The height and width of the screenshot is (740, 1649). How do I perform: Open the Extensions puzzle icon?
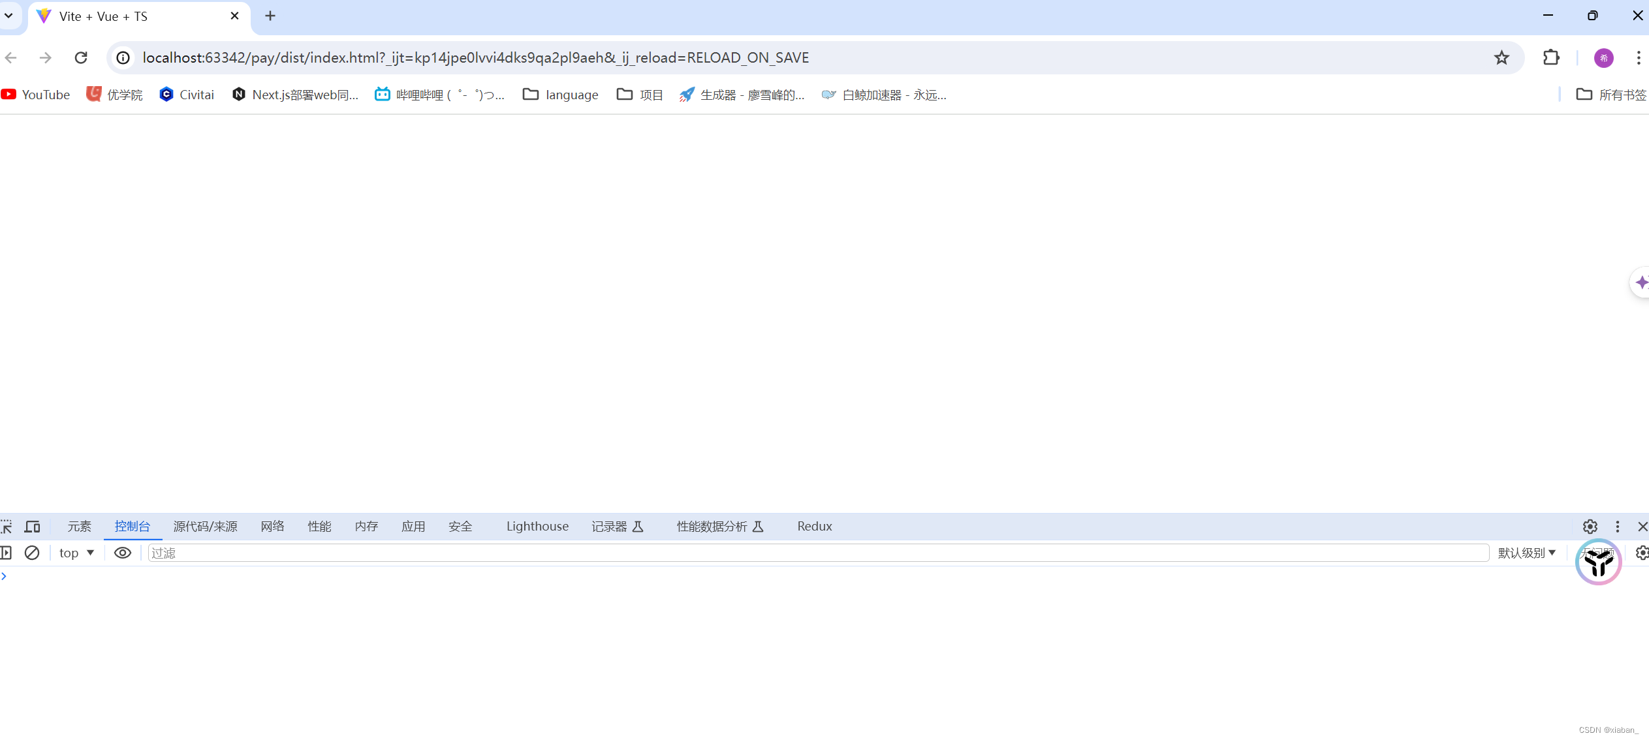(x=1551, y=58)
